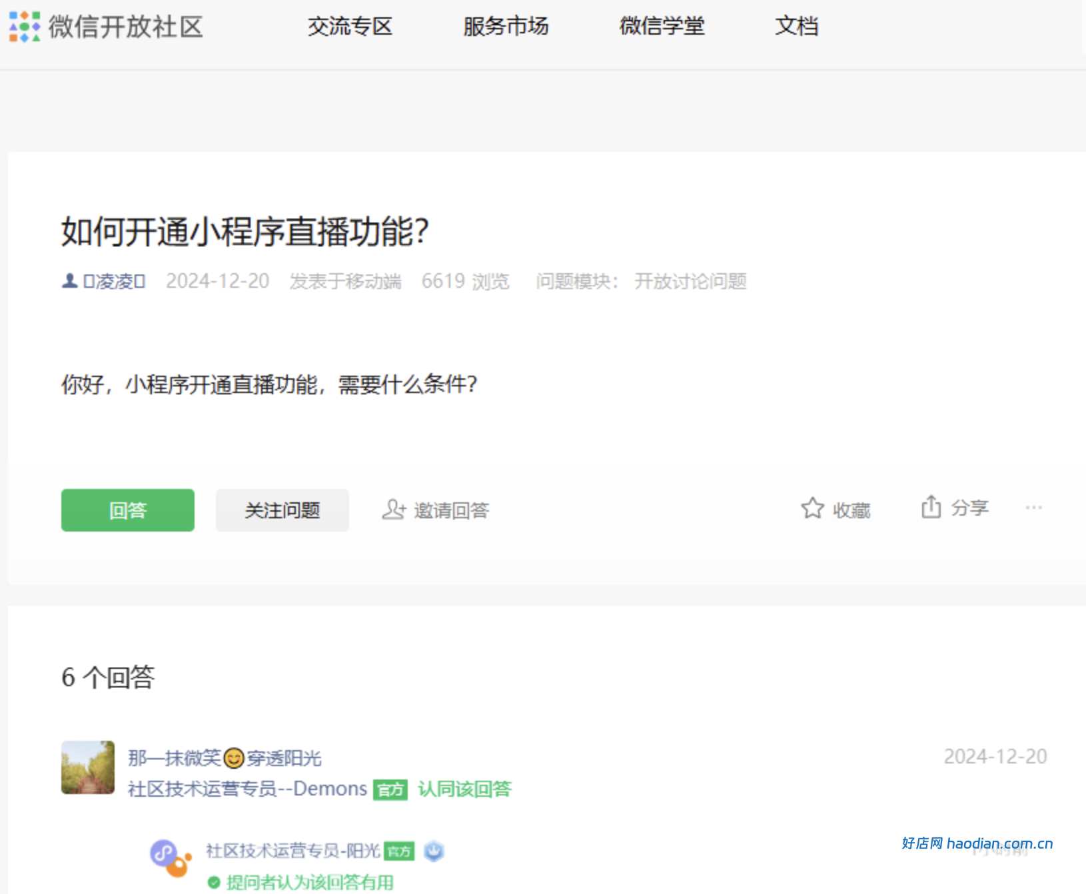
Task: Click the question body text 需要什么条件
Action: [407, 384]
